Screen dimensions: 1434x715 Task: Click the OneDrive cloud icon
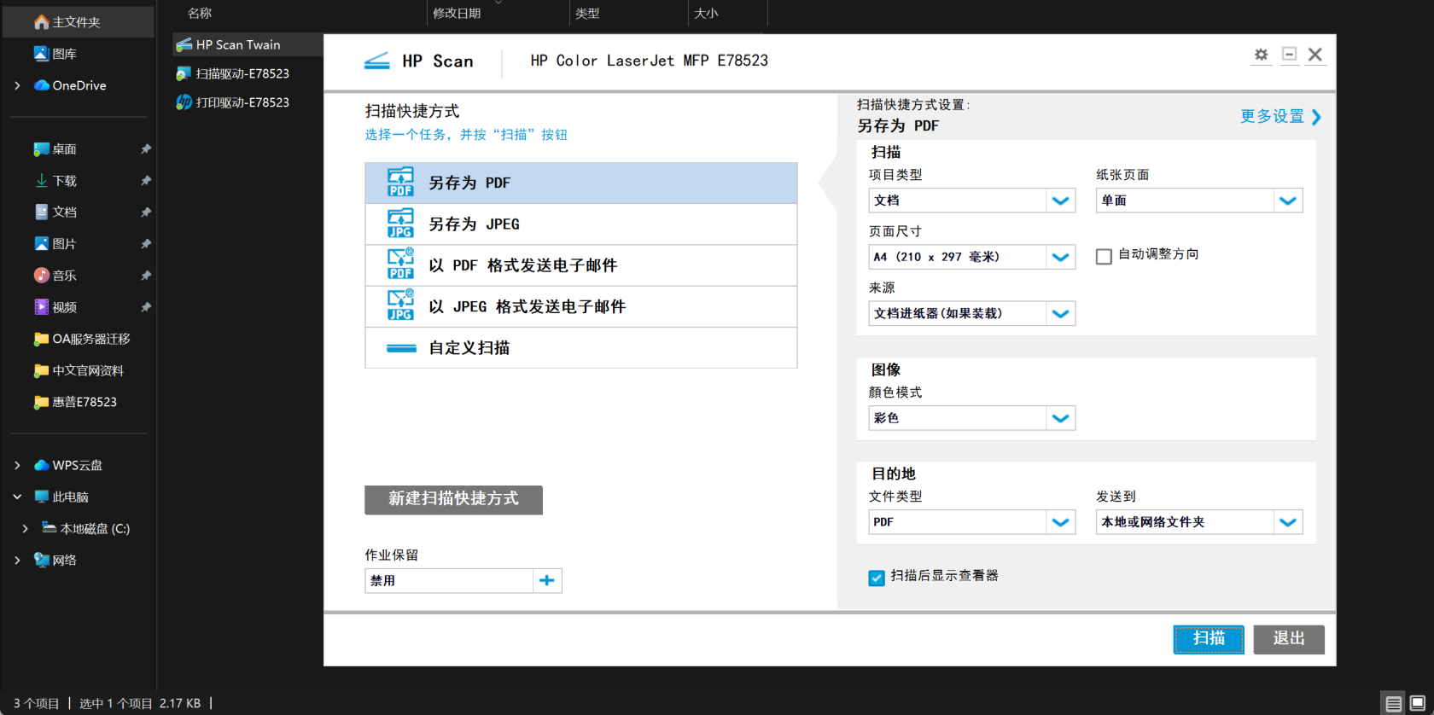pos(41,85)
